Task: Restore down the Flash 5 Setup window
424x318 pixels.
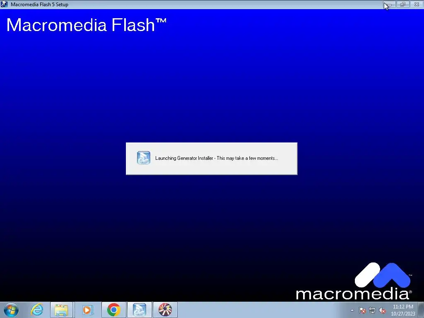Action: [403, 4]
